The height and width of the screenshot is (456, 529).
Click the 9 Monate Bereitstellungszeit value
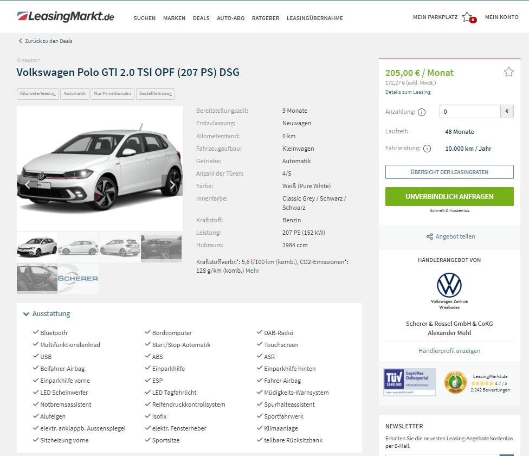(295, 111)
